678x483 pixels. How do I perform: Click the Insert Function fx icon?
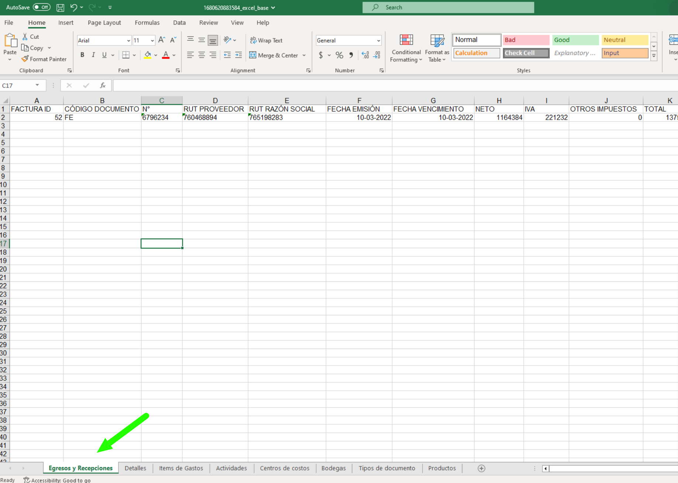(x=103, y=86)
